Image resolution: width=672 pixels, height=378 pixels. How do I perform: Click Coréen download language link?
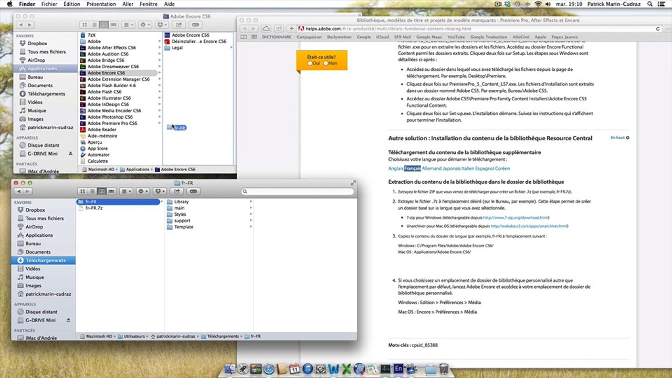(502, 169)
